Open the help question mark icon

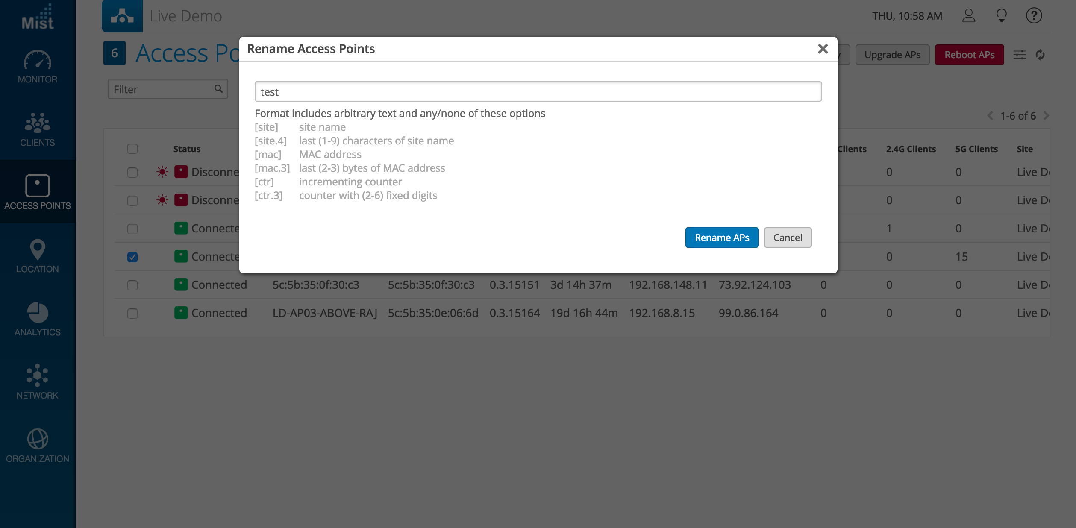click(x=1034, y=16)
